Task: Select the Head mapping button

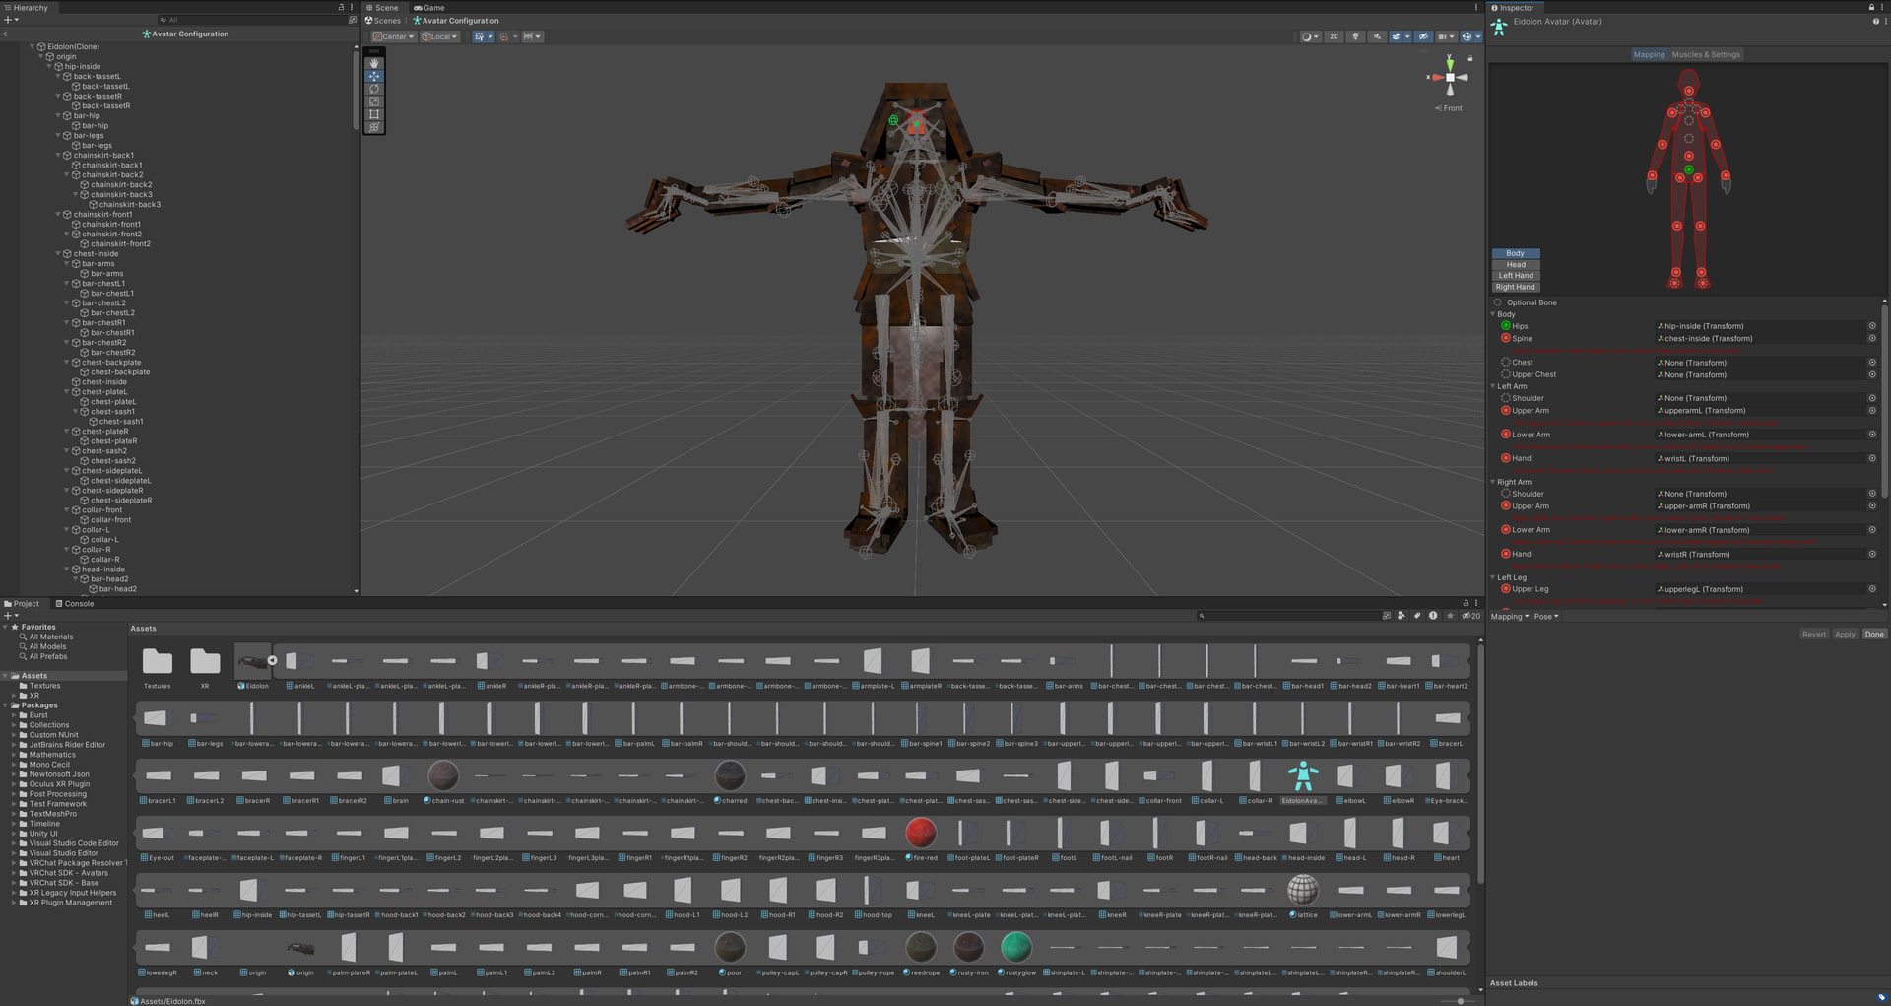Action: [1515, 265]
